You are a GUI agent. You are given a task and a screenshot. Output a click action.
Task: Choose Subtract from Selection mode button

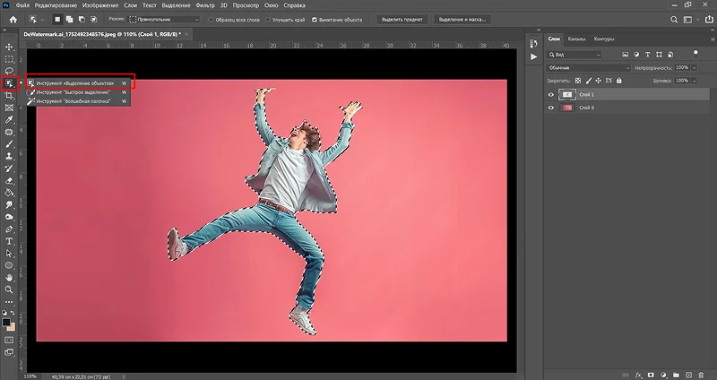[x=82, y=20]
